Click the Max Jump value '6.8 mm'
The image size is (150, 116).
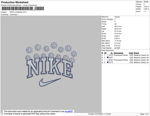pyautogui.click(x=117, y=45)
